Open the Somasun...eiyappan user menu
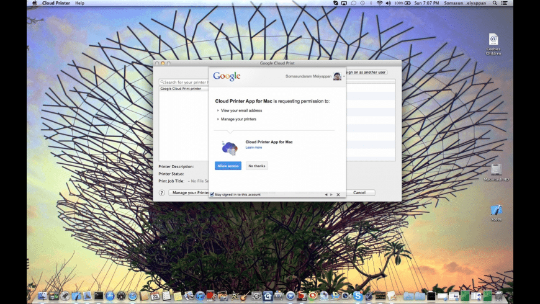The image size is (540, 304). click(466, 3)
